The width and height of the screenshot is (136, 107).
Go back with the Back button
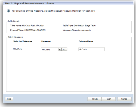[94, 99]
